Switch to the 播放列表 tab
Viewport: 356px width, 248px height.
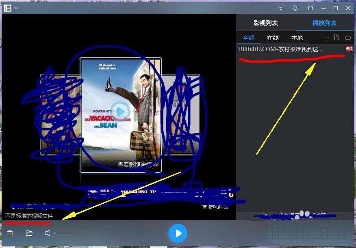click(324, 23)
